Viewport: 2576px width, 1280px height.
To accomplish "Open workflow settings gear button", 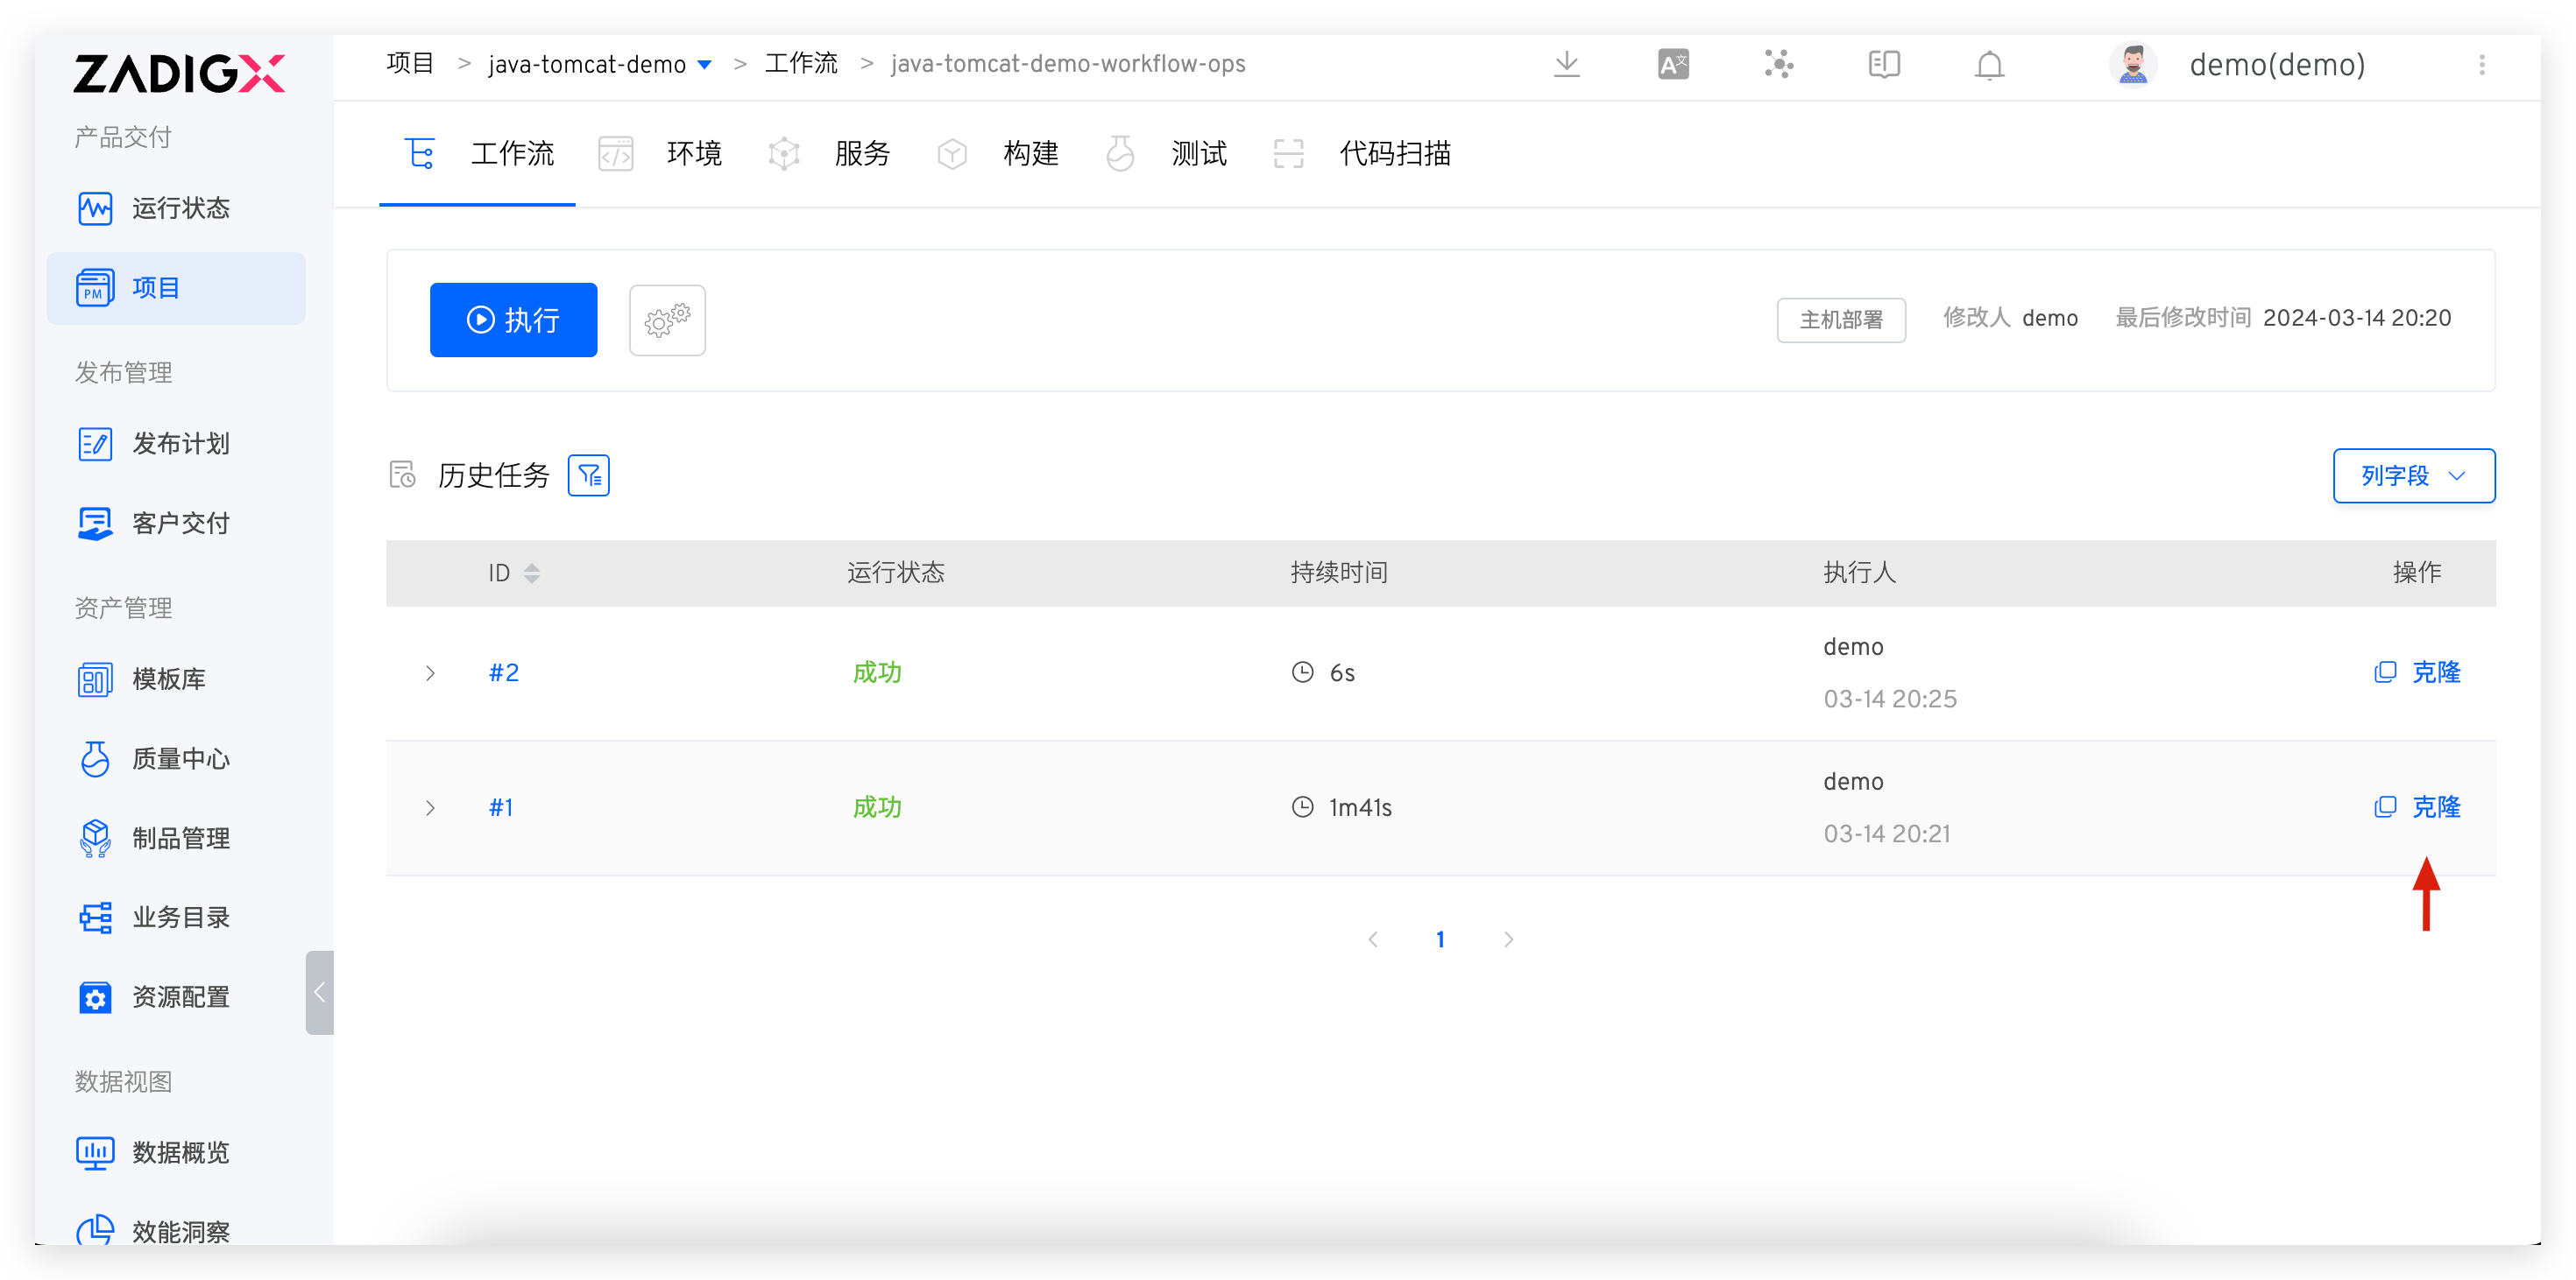I will 667,320.
